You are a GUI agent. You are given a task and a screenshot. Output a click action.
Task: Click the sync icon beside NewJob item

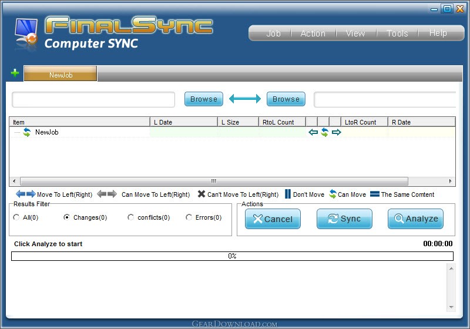pos(27,132)
